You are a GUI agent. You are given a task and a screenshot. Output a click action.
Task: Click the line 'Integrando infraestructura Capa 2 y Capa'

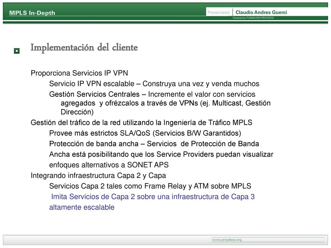tap(98, 175)
